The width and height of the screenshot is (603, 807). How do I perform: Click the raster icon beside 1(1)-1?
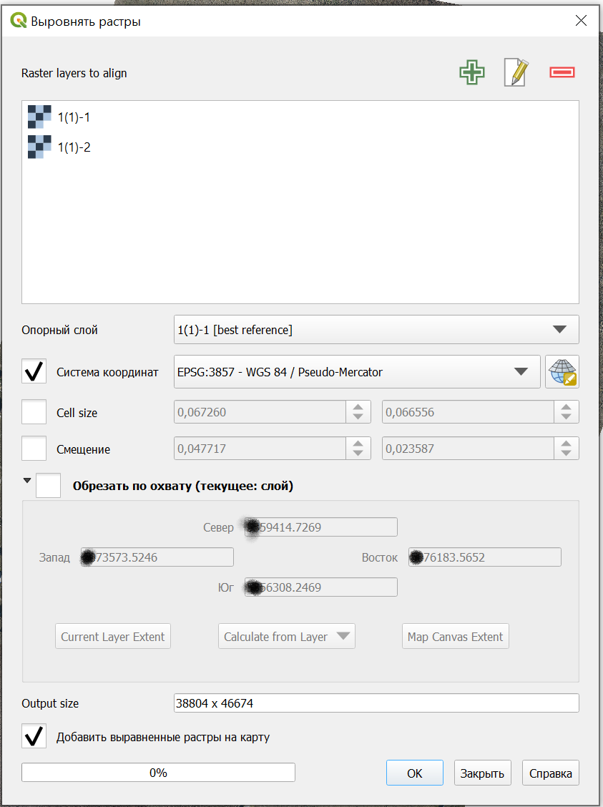(x=39, y=117)
